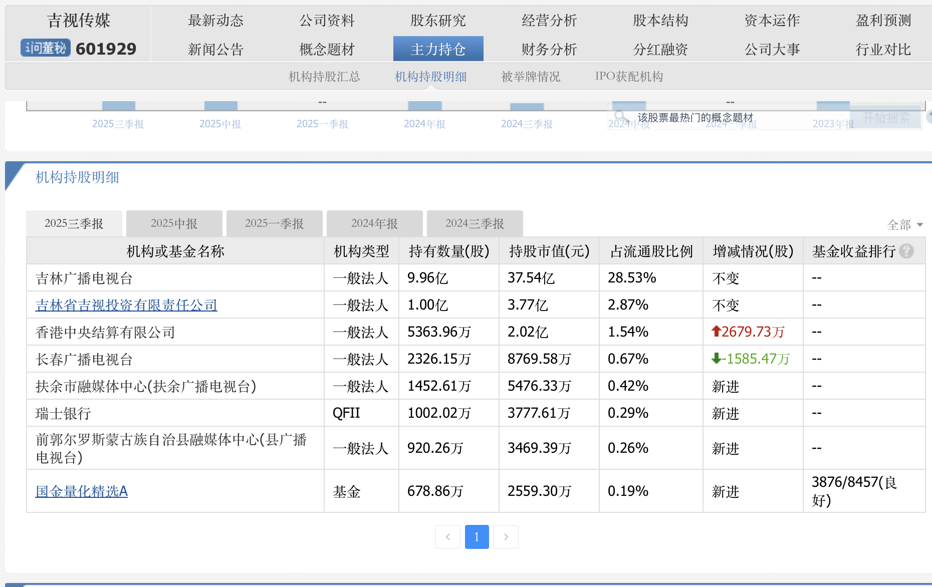This screenshot has height=587, width=932.
Task: Switch to 被举牌情况 sub-tab
Action: pos(531,77)
